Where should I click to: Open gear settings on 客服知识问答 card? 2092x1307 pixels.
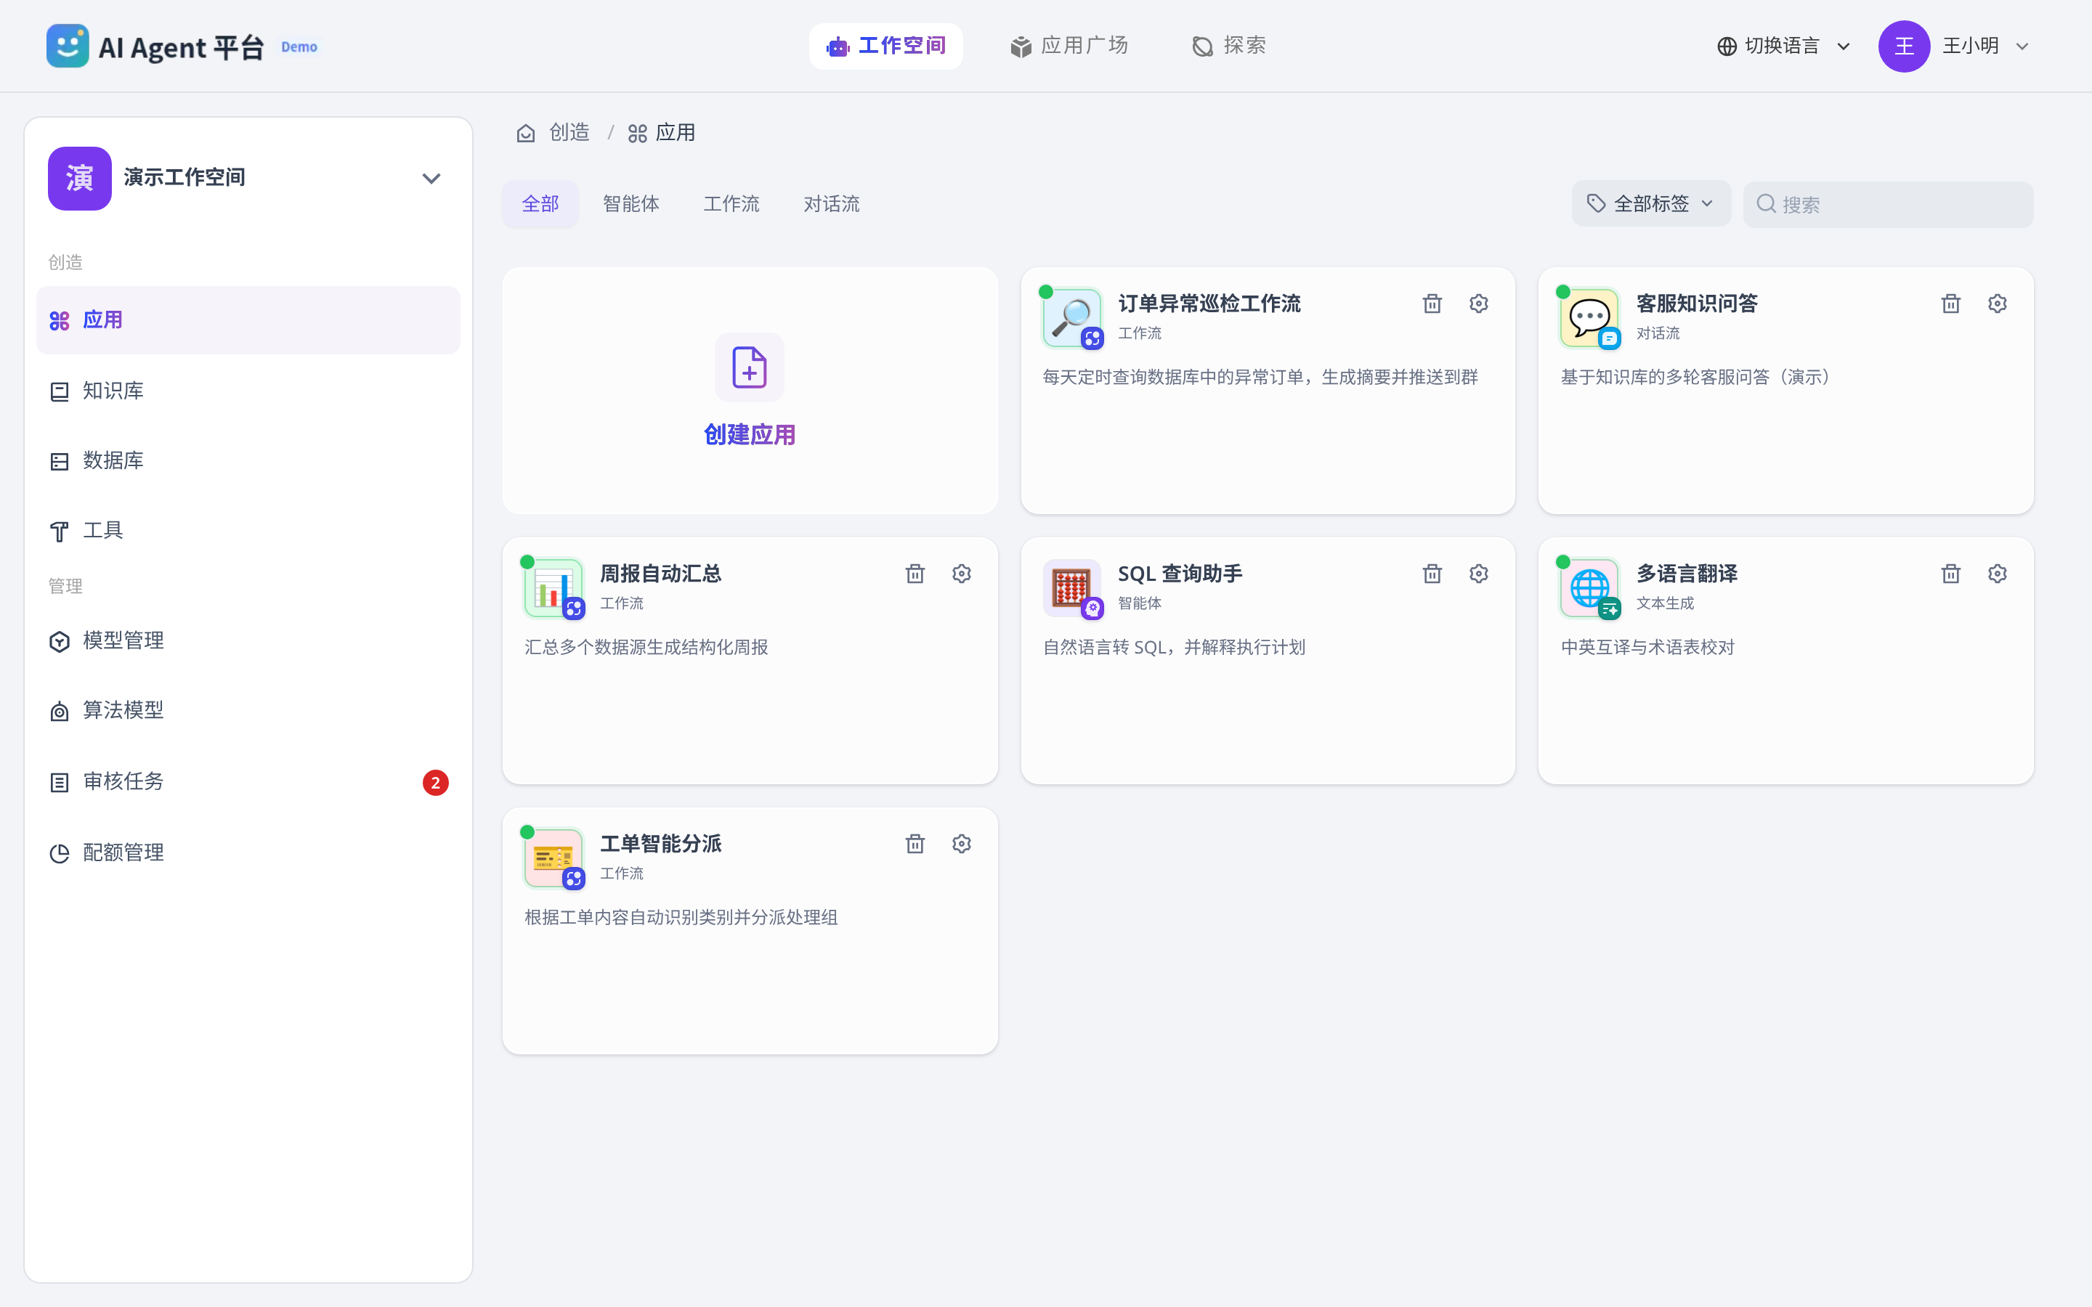pos(1998,304)
